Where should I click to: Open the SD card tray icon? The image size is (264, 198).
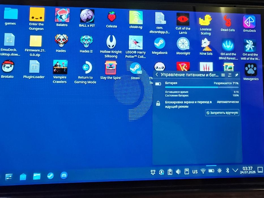pos(186,172)
